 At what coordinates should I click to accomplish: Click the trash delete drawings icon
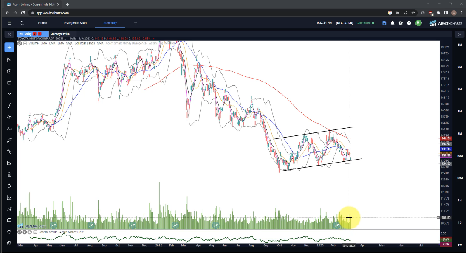[x=9, y=174]
